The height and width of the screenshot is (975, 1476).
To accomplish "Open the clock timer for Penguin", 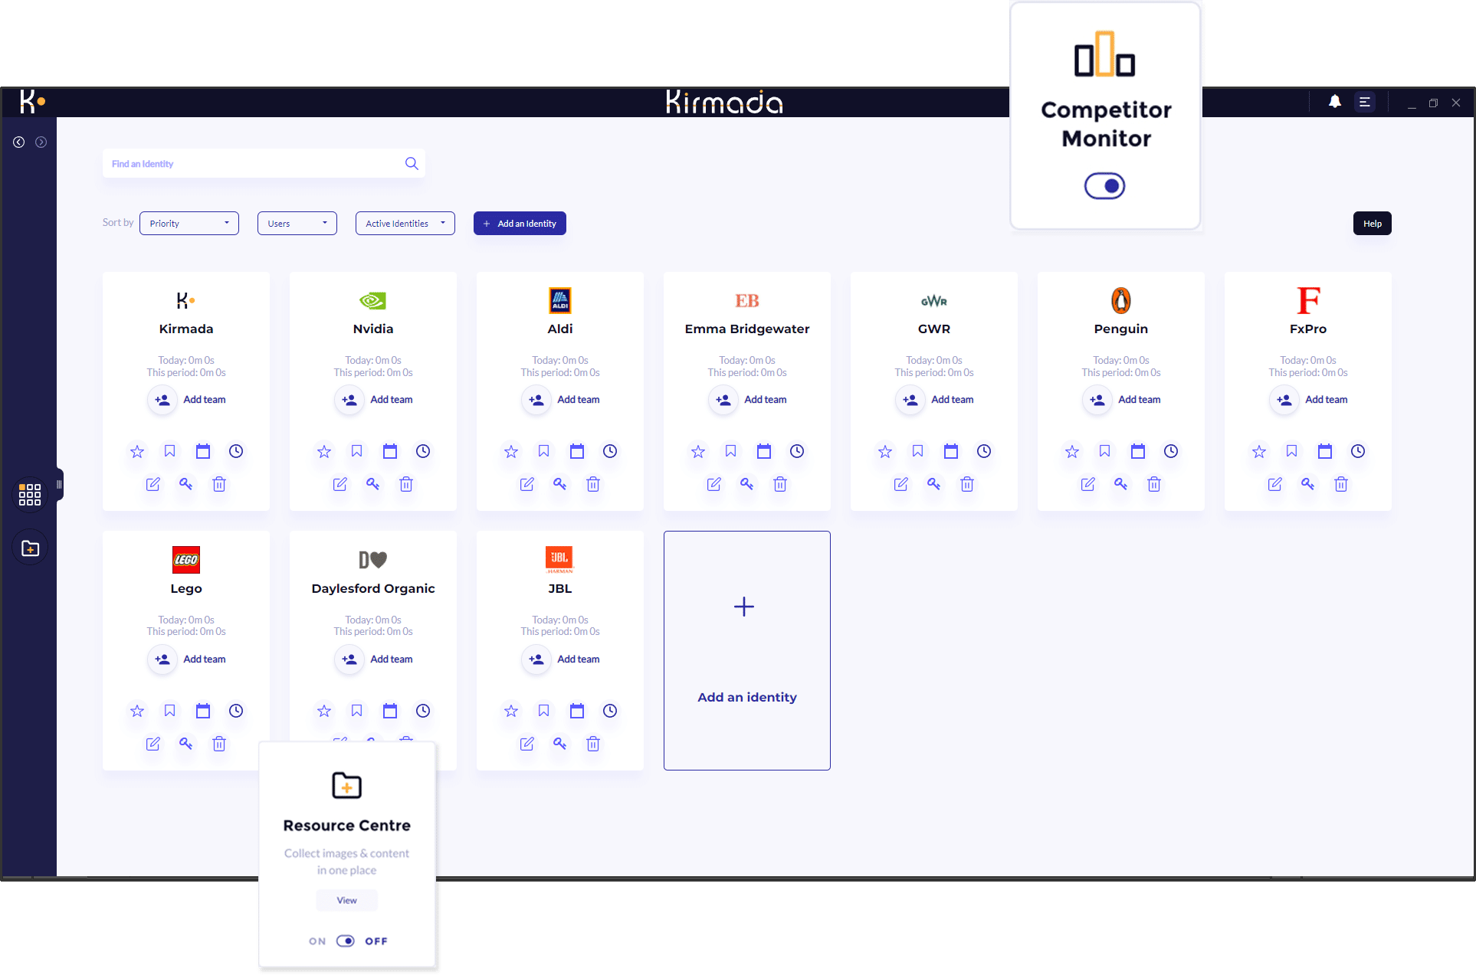I will click(1171, 451).
